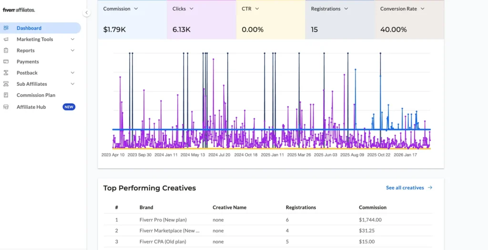Click the 2025 Mar 26 axis label
The image size is (488, 250).
click(x=299, y=155)
